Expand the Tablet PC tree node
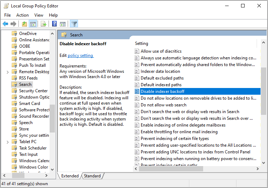Screen dimensions: 268x188 [7, 142]
